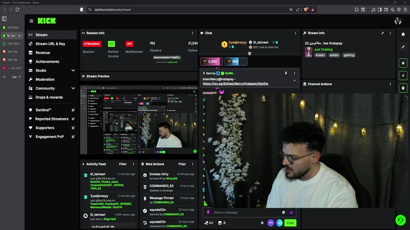Click the shop icon below chat input

(220, 223)
